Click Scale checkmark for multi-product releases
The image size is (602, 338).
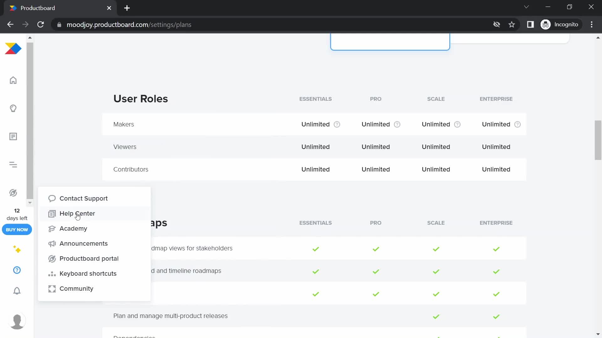coord(436,317)
